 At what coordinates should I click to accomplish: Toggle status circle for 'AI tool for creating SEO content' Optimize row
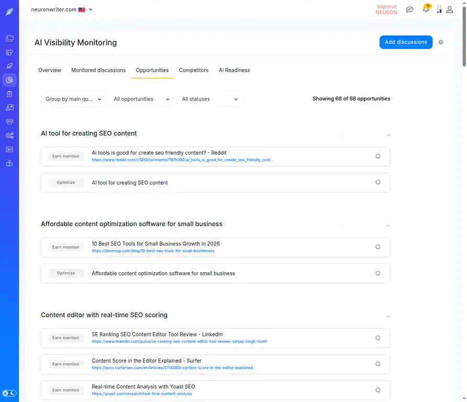[x=378, y=182]
